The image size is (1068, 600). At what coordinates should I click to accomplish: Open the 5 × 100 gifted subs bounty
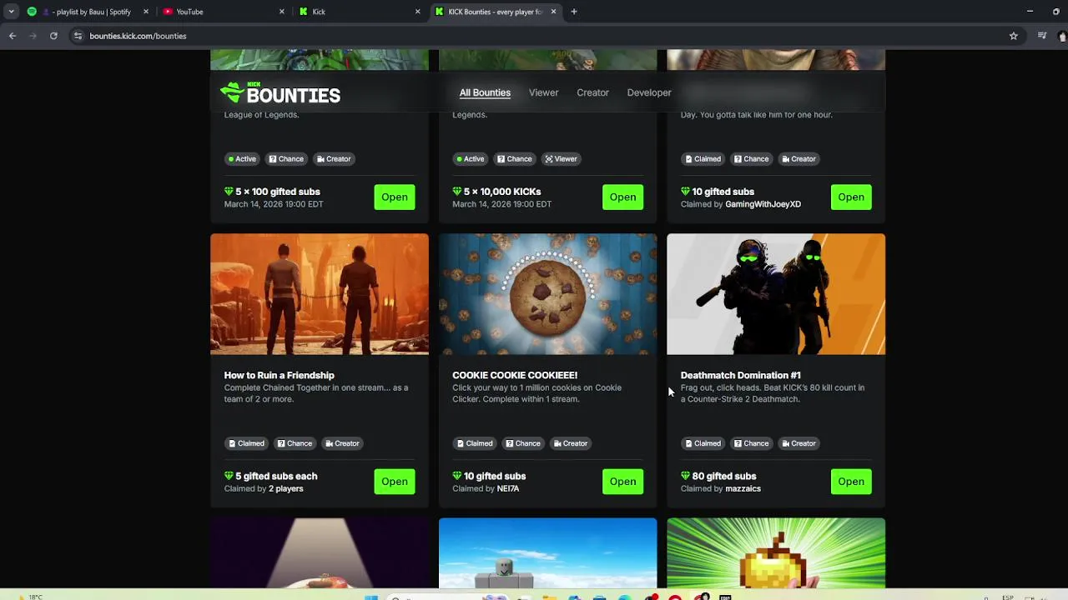point(395,197)
